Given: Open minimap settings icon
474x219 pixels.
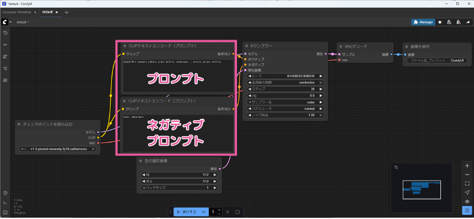Looking at the screenshot, I should [x=396, y=168].
